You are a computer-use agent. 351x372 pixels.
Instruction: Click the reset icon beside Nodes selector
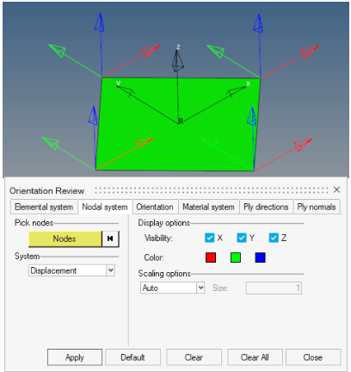[x=110, y=239]
